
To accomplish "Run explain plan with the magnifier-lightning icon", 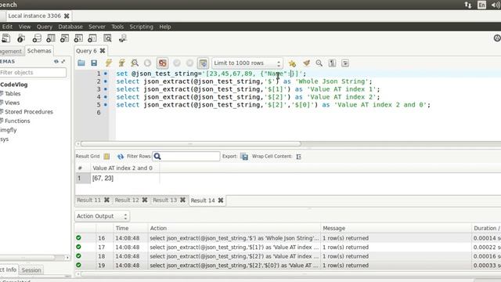I will (x=135, y=63).
